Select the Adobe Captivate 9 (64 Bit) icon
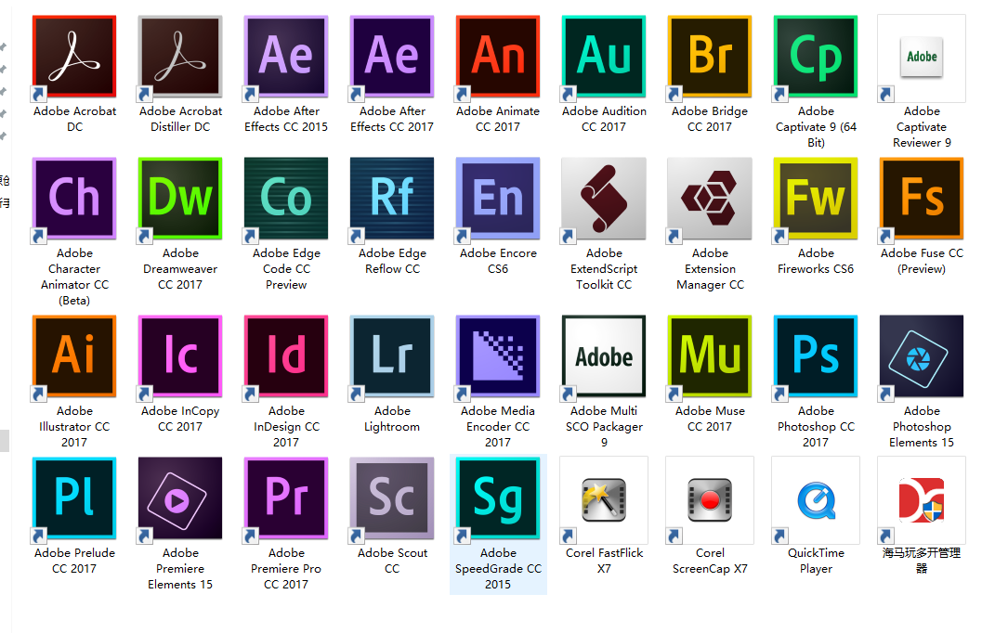Screen dimensions: 982x633 [x=816, y=57]
